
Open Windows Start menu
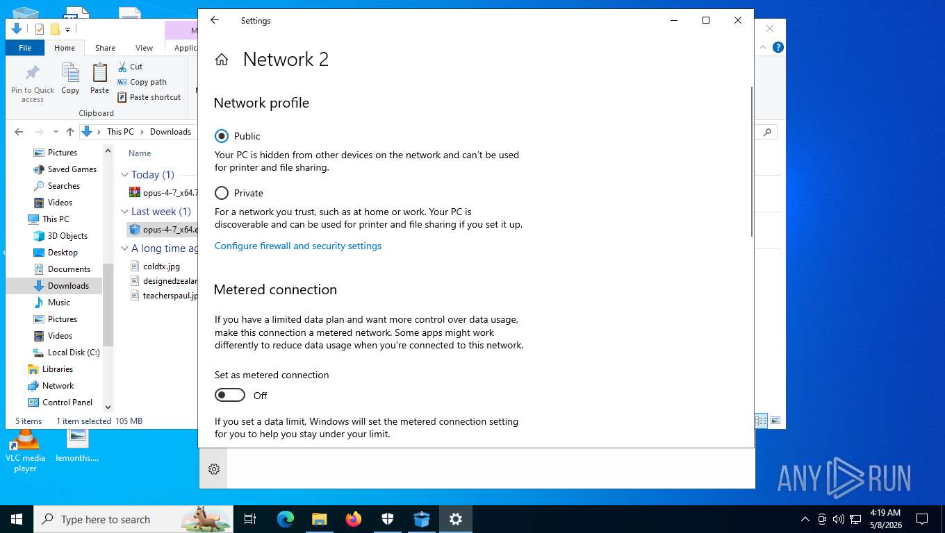click(x=17, y=519)
